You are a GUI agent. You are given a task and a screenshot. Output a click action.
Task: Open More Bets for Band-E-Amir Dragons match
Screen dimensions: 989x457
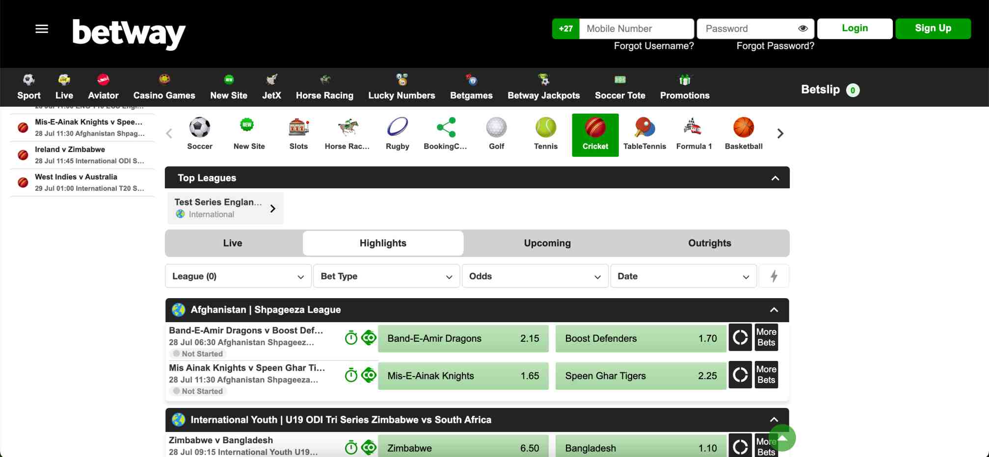coord(766,337)
